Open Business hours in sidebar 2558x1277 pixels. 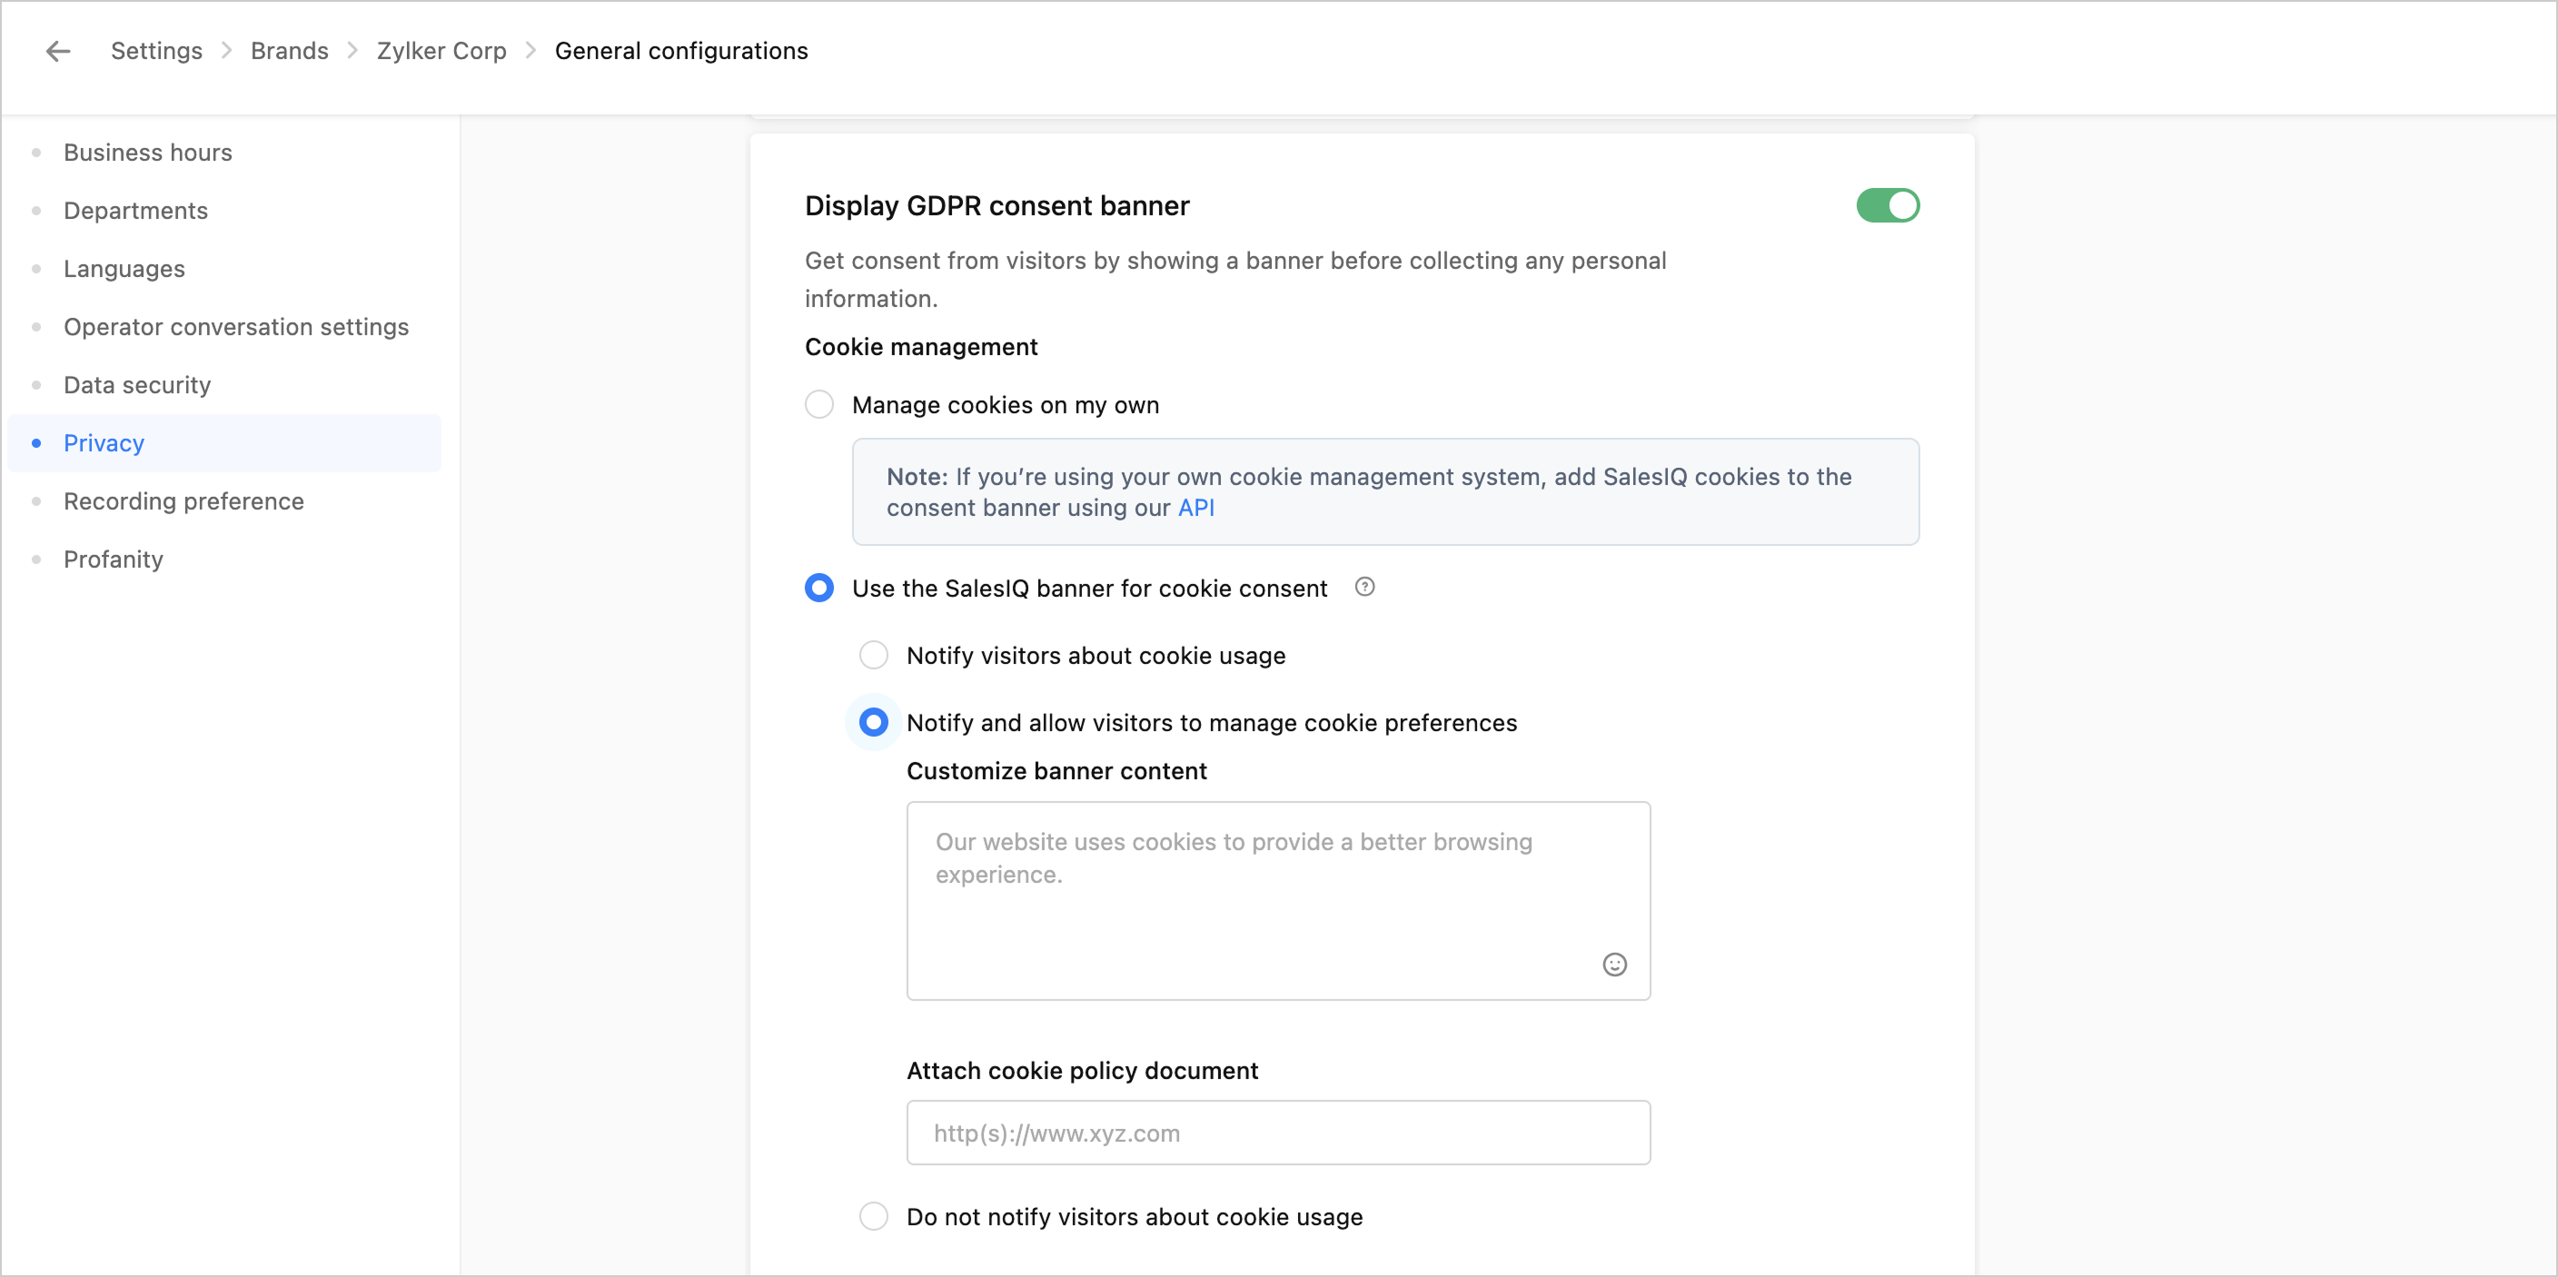(x=147, y=152)
